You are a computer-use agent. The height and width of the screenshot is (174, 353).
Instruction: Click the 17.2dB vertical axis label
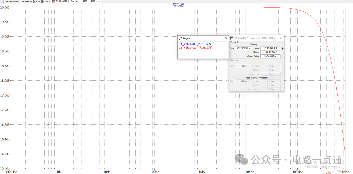(6, 110)
